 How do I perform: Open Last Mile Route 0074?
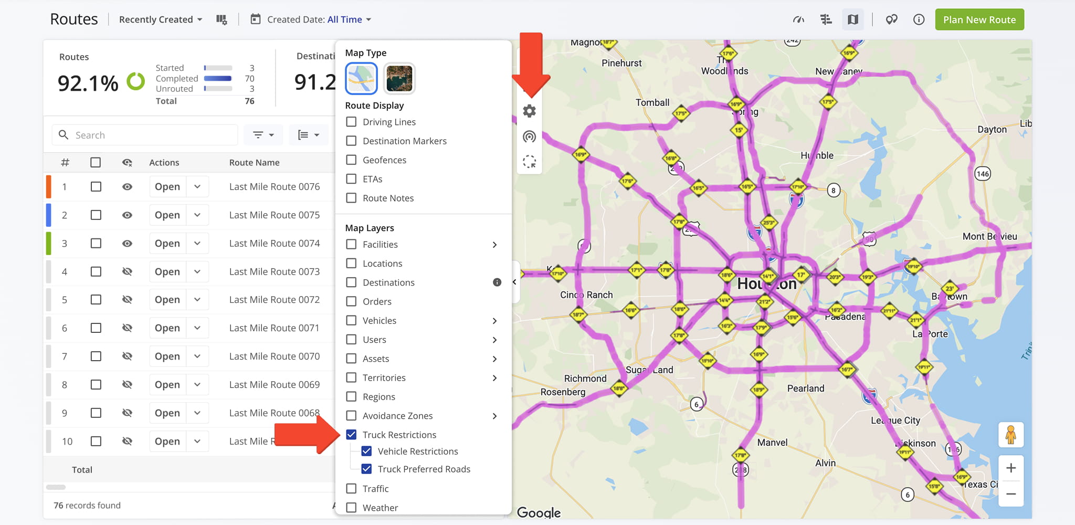coord(167,244)
